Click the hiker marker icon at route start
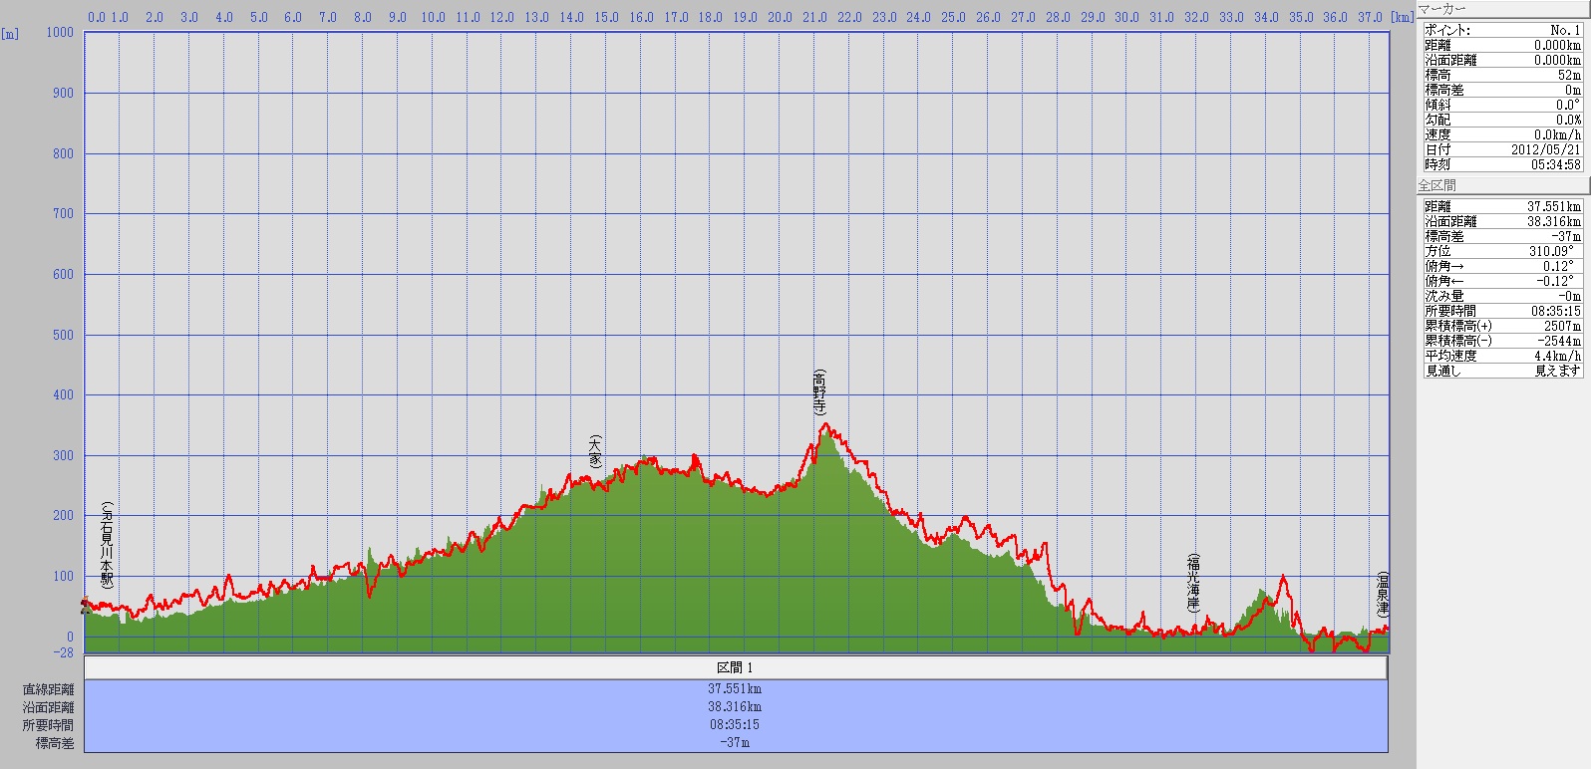Screen dimensions: 1591x769 tap(85, 605)
